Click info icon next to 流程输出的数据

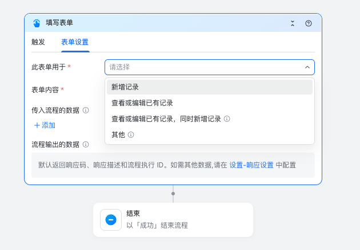pos(86,145)
